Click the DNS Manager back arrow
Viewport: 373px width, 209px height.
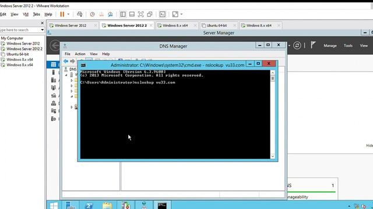[66, 61]
